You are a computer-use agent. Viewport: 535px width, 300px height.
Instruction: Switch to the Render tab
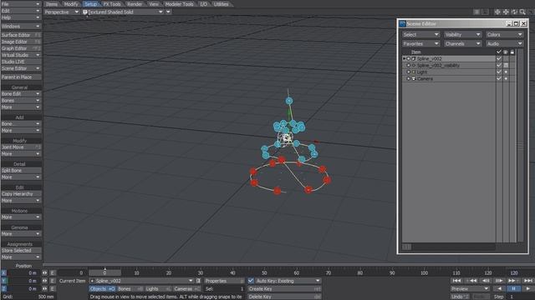click(x=135, y=4)
